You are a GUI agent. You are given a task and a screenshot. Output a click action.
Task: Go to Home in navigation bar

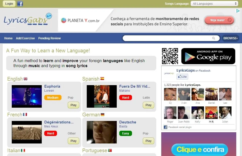click(8, 38)
